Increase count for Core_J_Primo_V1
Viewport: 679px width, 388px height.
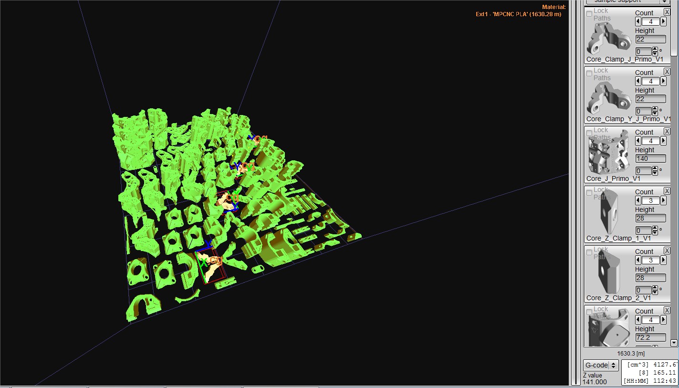[x=663, y=141]
